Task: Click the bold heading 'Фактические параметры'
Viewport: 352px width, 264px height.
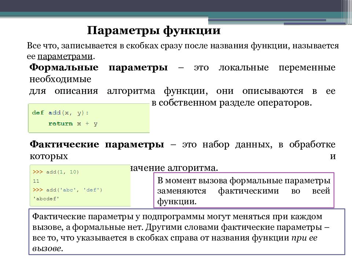Action: coord(97,144)
